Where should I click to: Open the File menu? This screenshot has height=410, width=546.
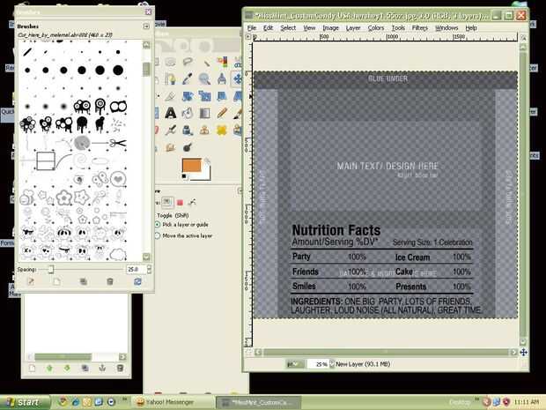point(251,28)
